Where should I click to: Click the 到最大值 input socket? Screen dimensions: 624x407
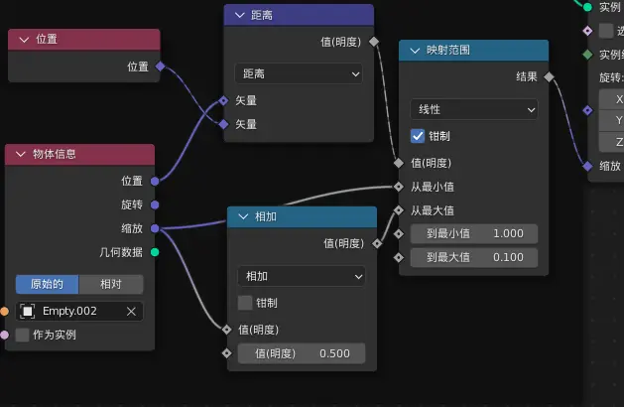click(399, 258)
